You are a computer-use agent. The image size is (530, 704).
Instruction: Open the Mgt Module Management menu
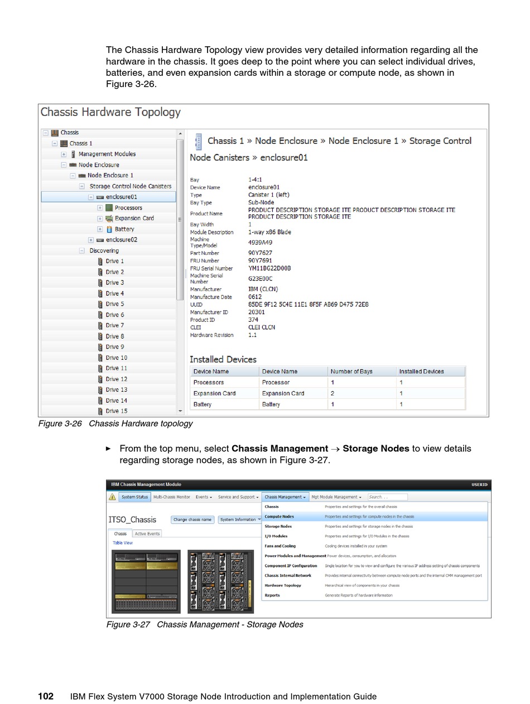click(336, 497)
